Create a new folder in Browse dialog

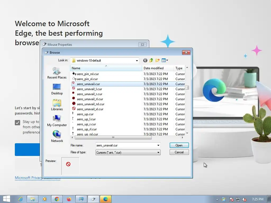pyautogui.click(x=157, y=60)
